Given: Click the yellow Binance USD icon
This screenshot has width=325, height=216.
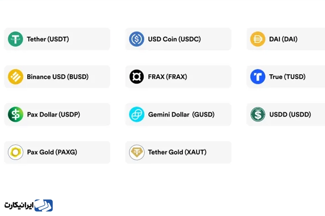Looking at the screenshot, I should [x=15, y=77].
